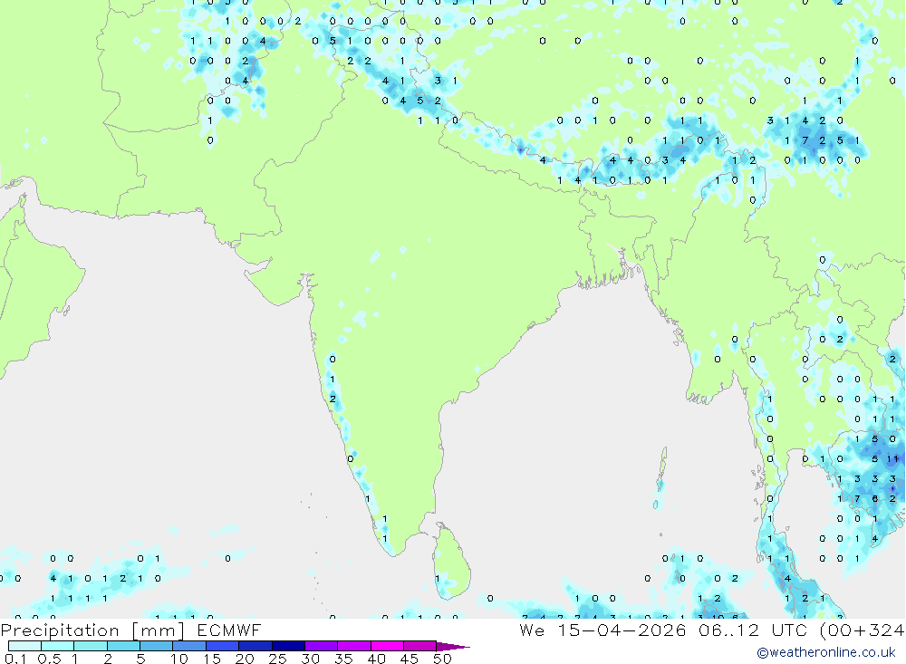Viewport: 906px width, 664px height.
Task: Click the '(00+324' forecast offset text
Action: (x=863, y=630)
